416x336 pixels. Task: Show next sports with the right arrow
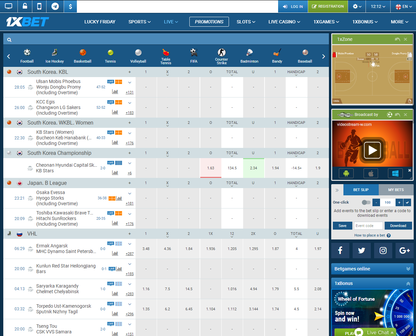[324, 56]
